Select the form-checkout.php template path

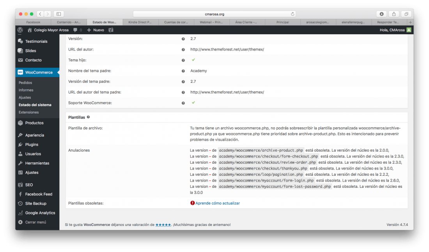click(268, 156)
